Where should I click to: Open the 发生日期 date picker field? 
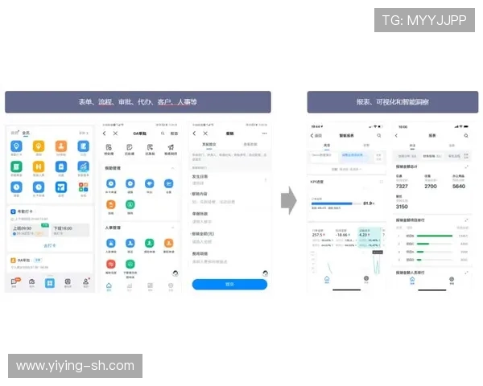click(229, 180)
